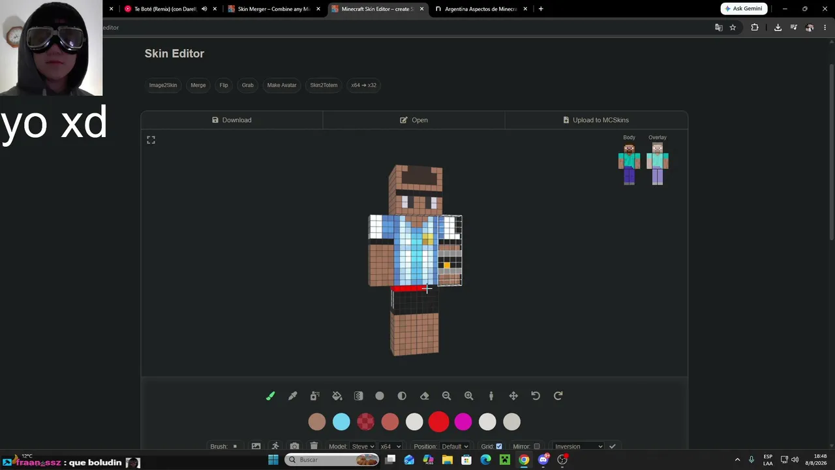Viewport: 835px width, 470px height.
Task: Click the trash can delete icon
Action: click(314, 446)
